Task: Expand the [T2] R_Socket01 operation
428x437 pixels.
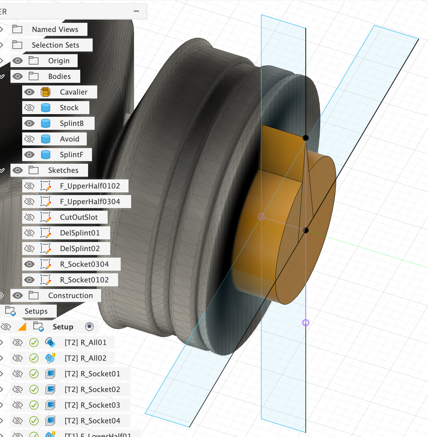Action: pos(2,374)
